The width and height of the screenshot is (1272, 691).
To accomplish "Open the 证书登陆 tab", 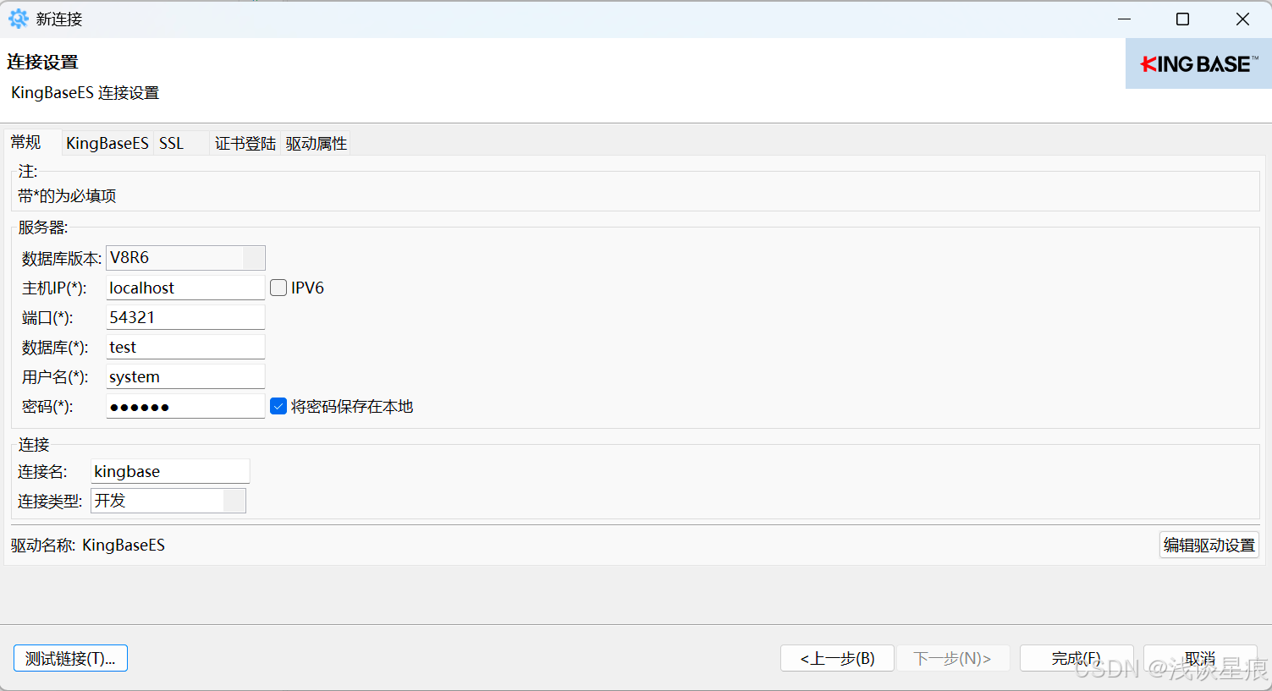I will click(245, 143).
